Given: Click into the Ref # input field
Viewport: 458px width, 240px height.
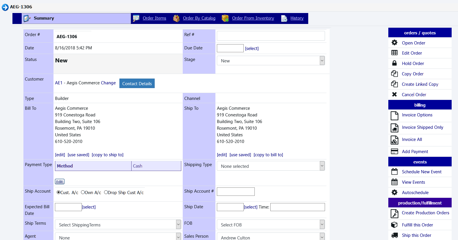Looking at the screenshot, I should (x=271, y=36).
